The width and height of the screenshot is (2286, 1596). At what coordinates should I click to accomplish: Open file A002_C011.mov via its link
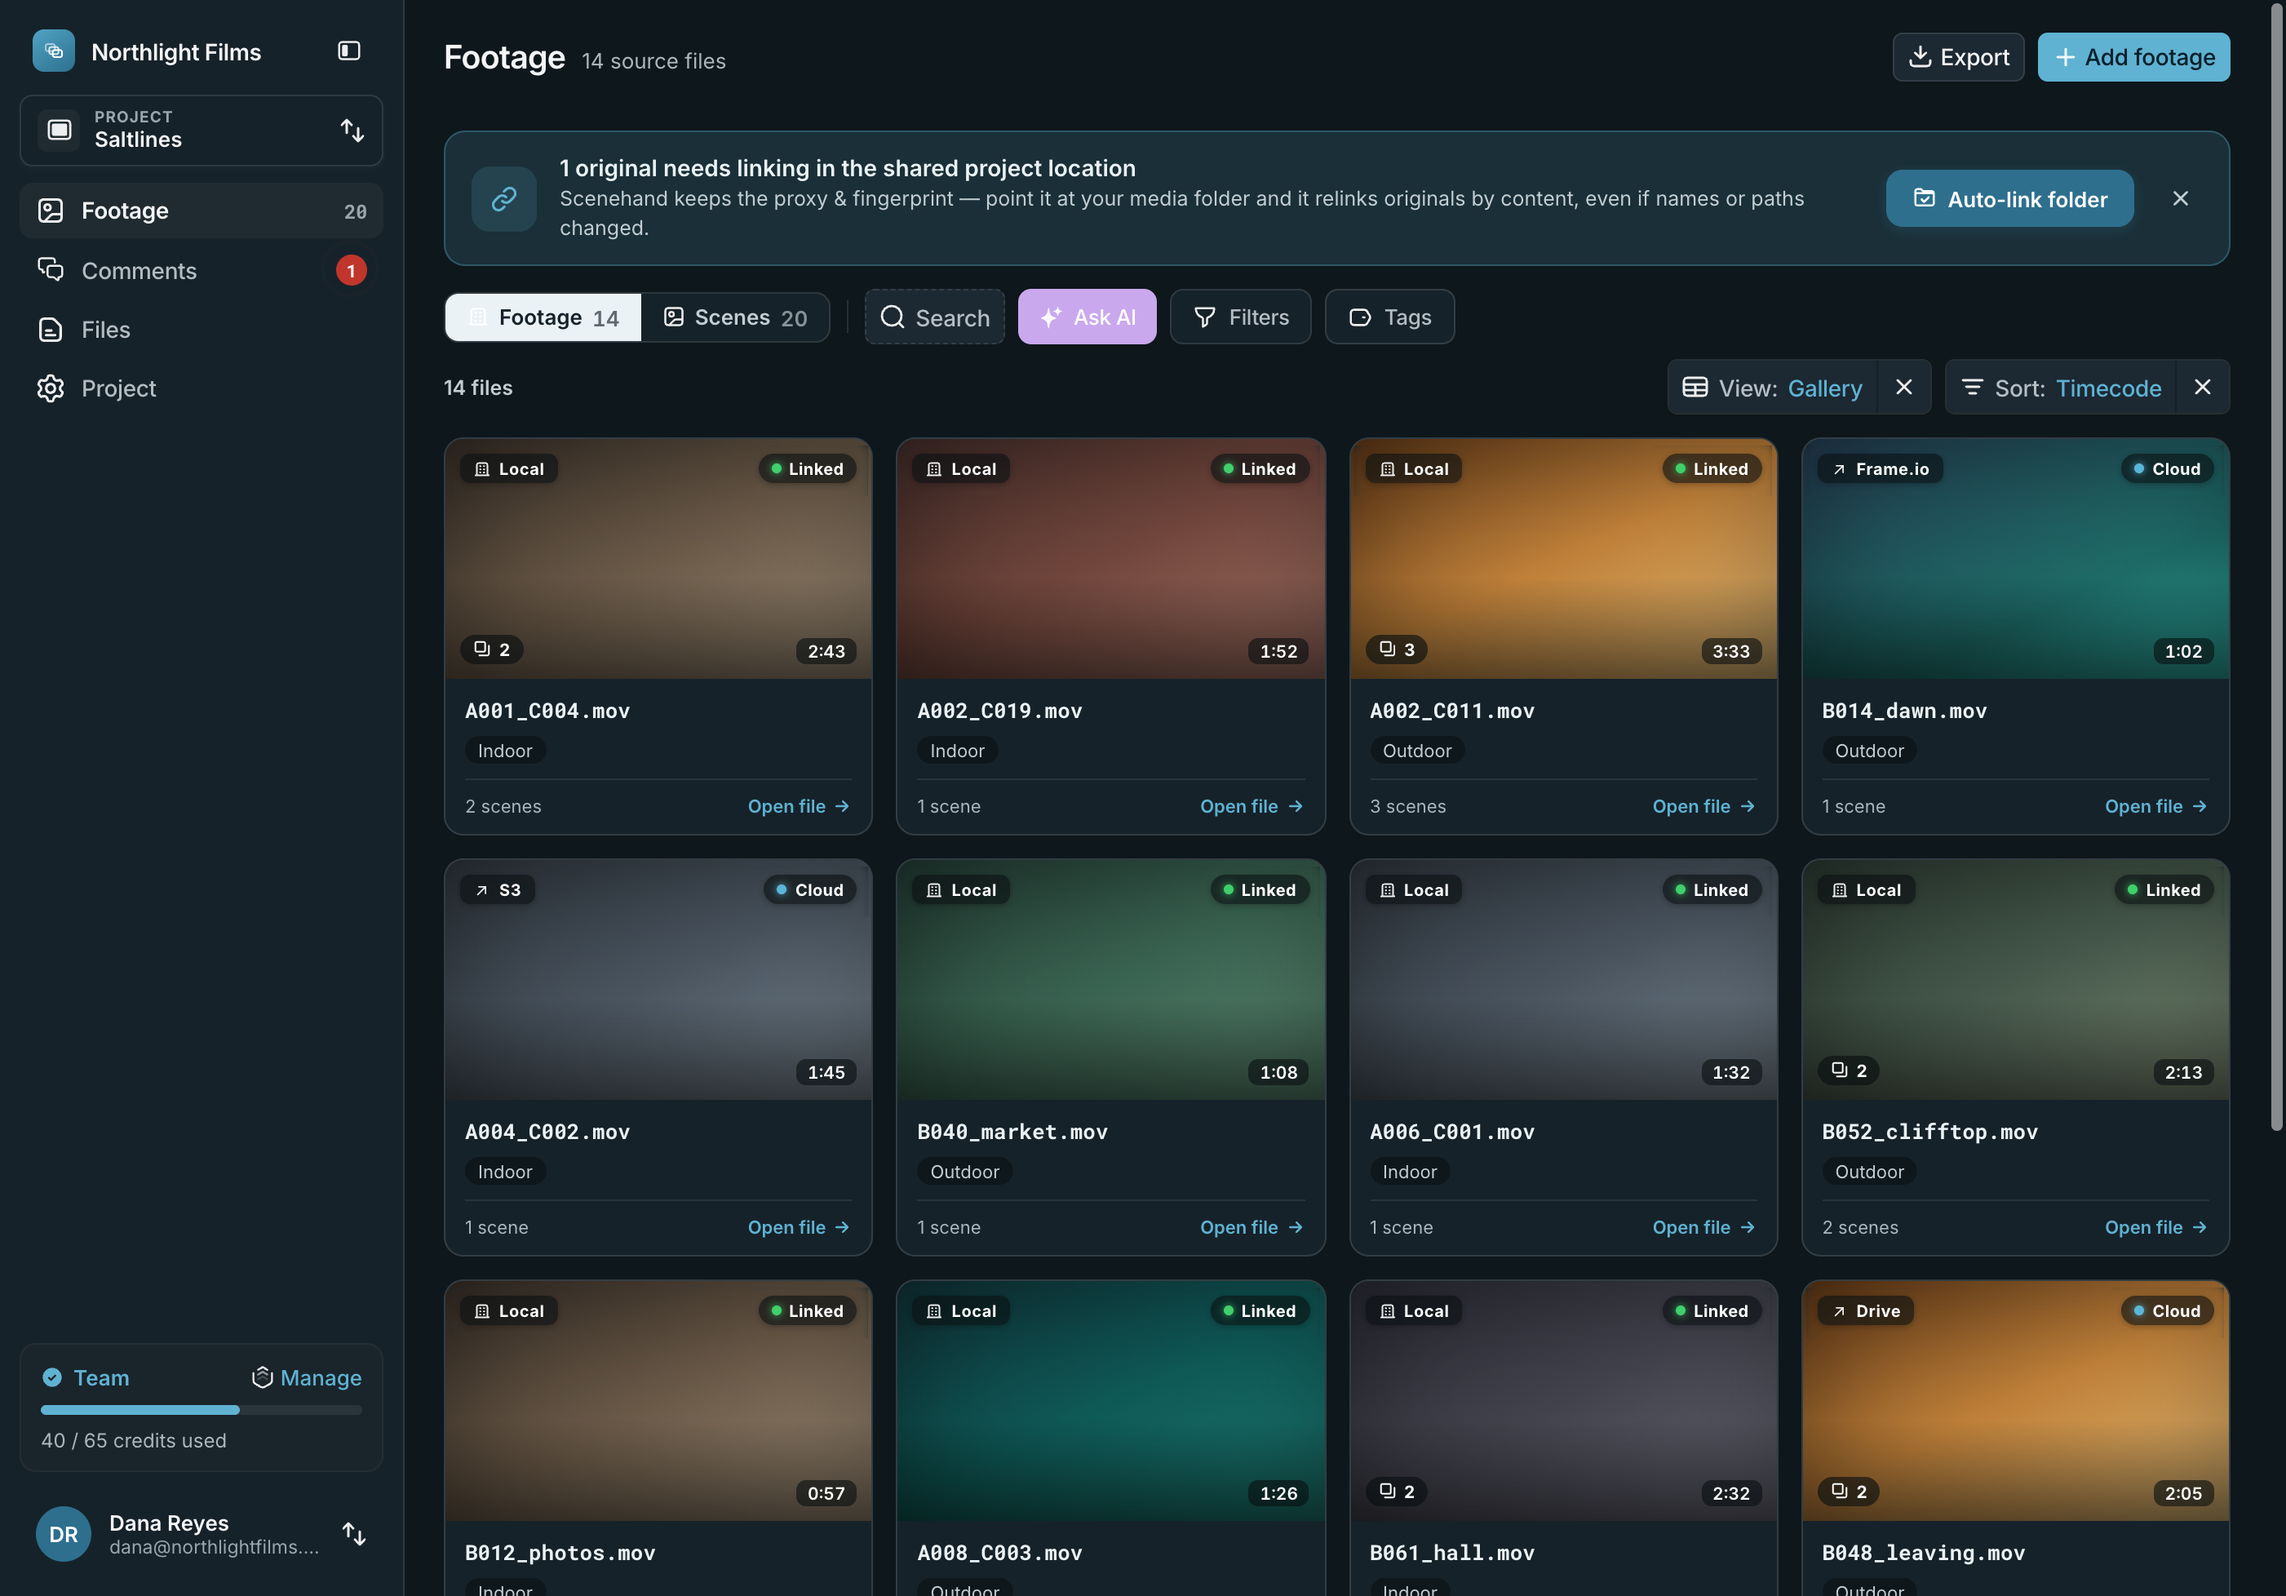pyautogui.click(x=1703, y=806)
